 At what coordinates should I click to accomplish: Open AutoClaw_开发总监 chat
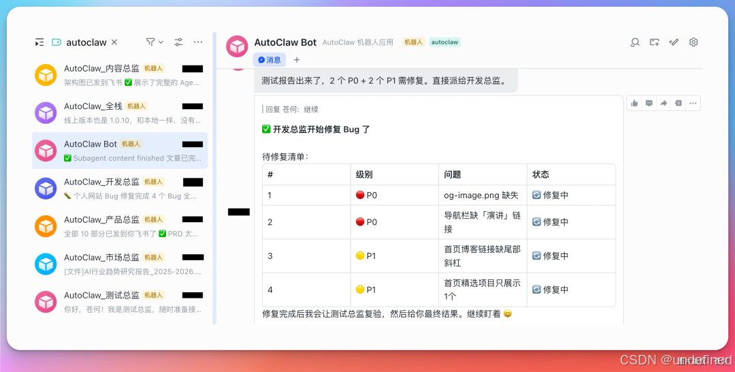120,189
